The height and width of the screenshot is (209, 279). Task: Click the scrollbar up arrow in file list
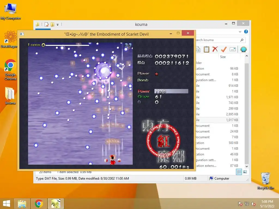[247, 56]
